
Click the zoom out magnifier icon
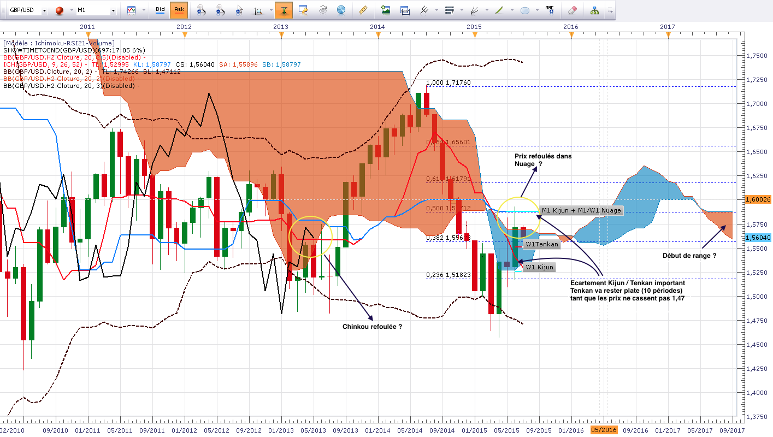coord(221,10)
